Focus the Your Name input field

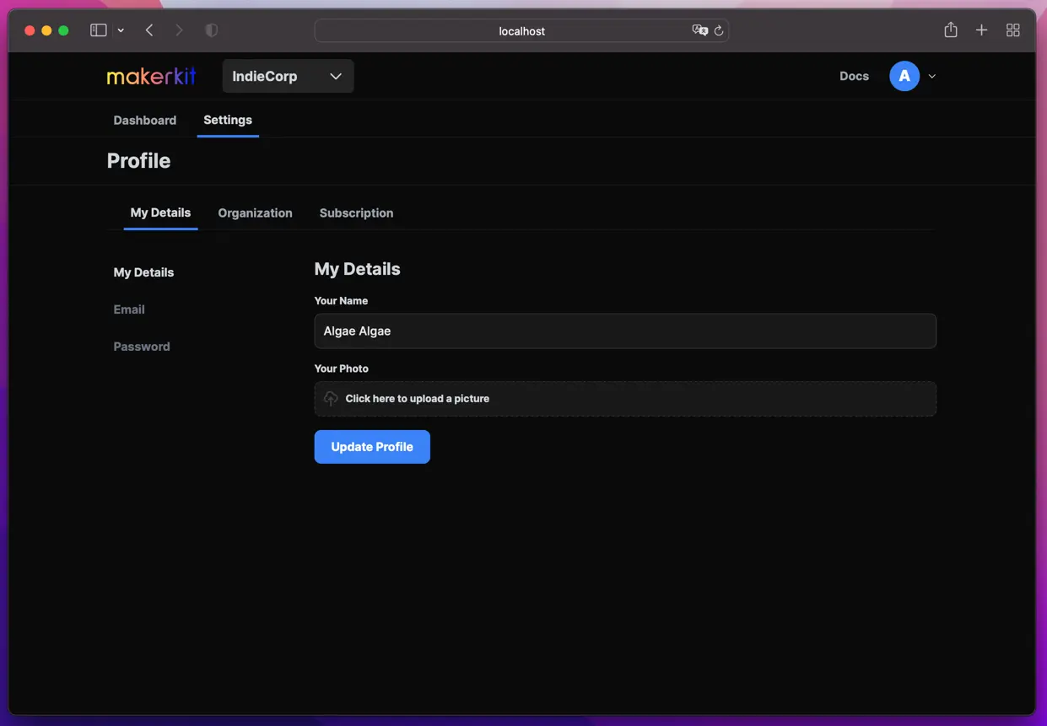(x=625, y=331)
